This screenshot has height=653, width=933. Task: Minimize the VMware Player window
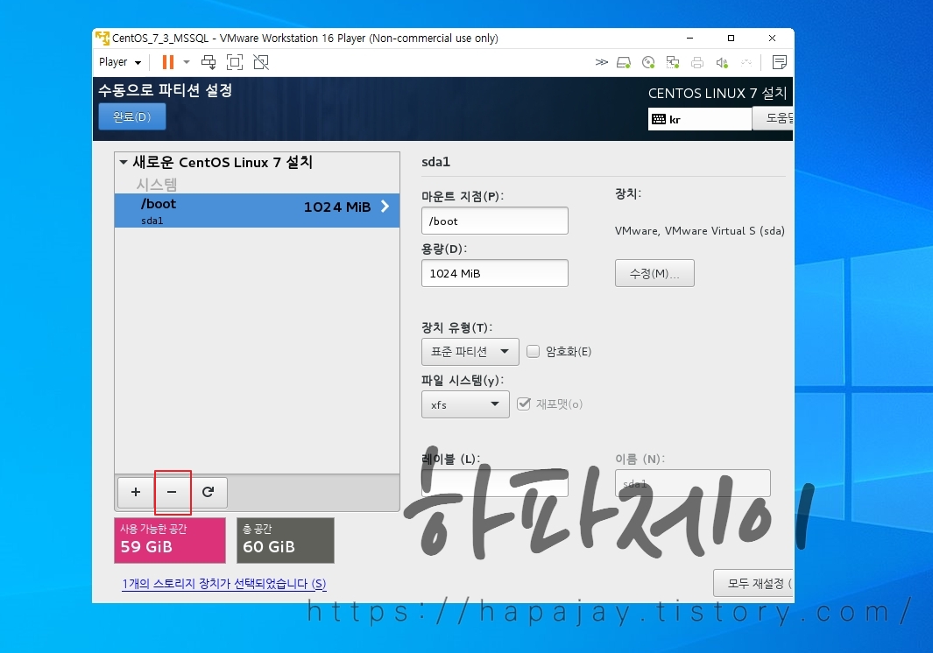pos(689,38)
